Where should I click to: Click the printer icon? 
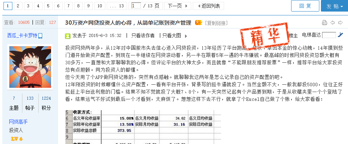click(x=324, y=23)
